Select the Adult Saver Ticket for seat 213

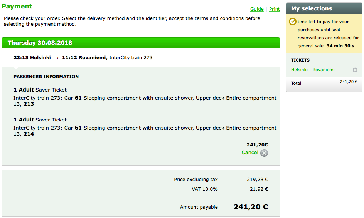pos(40,90)
